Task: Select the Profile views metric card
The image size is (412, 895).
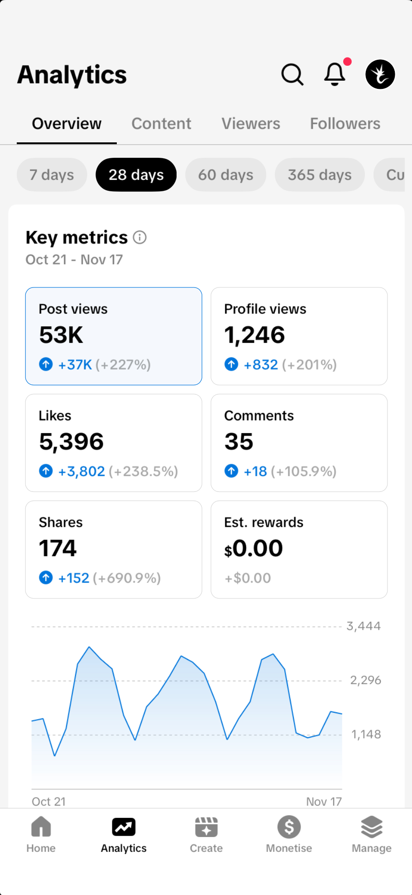Action: pos(299,336)
